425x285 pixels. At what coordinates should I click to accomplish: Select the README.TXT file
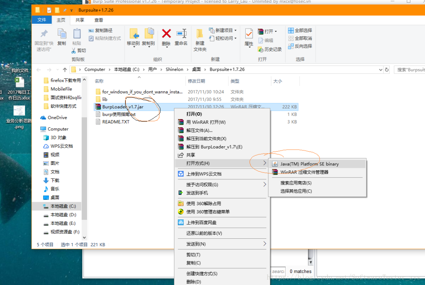(x=116, y=122)
